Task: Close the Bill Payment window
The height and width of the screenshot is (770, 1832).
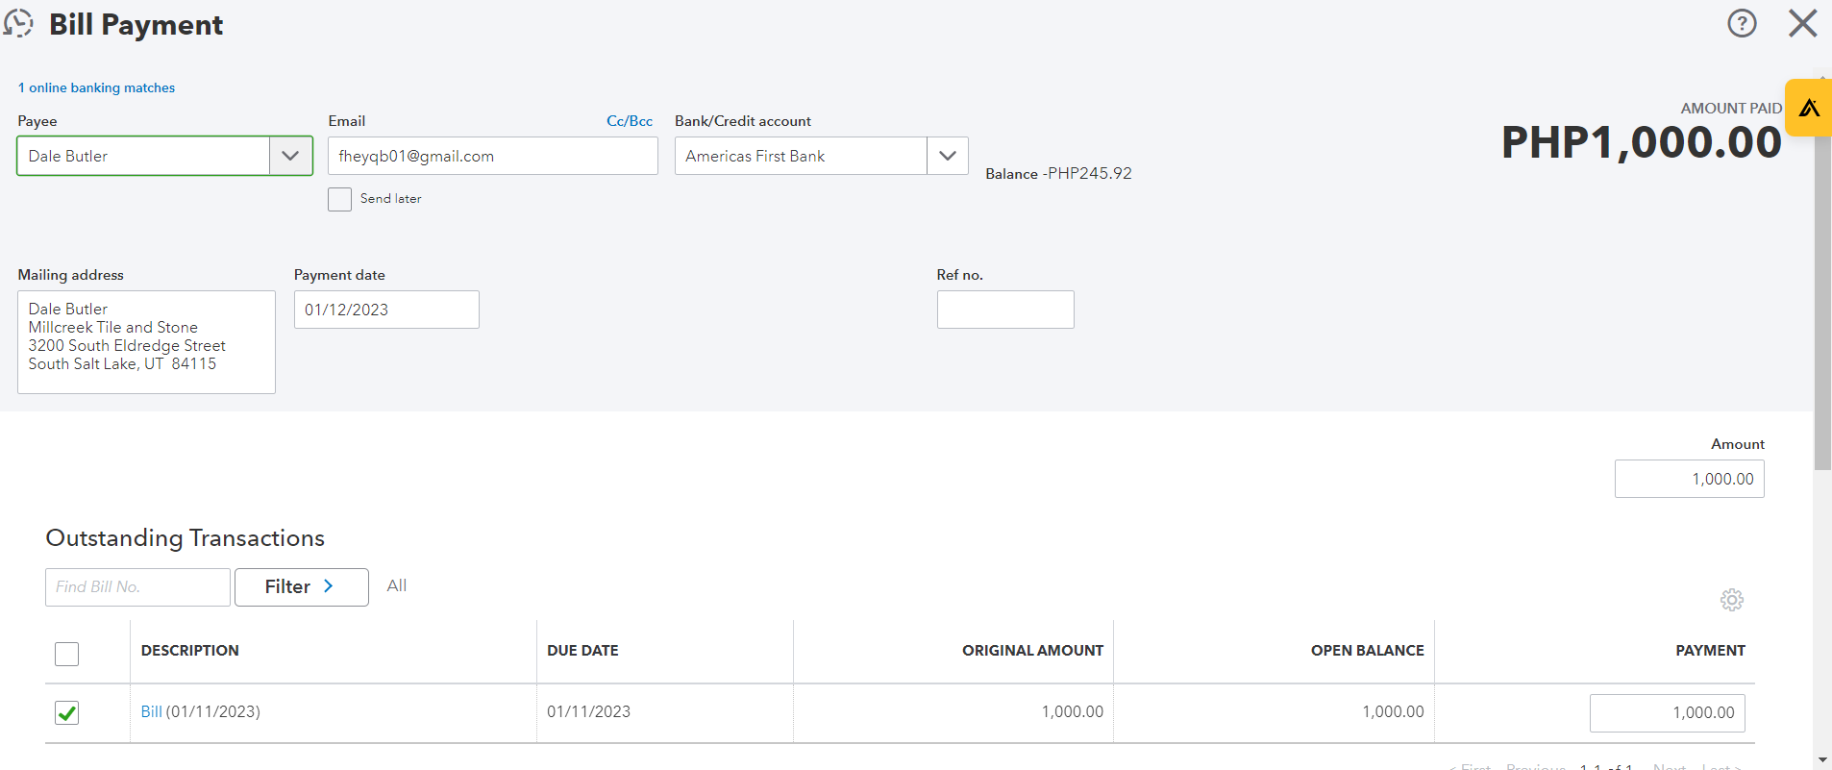Action: click(x=1802, y=23)
